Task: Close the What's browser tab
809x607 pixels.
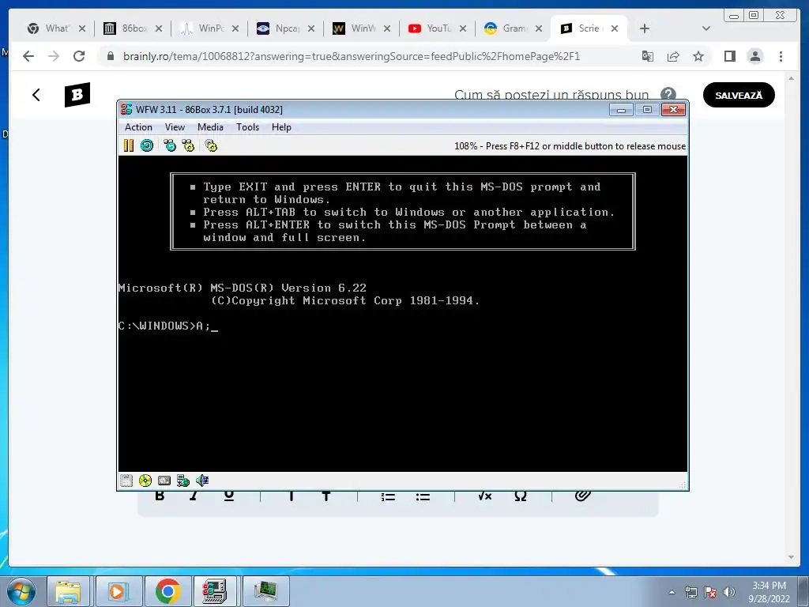Action: (x=82, y=28)
